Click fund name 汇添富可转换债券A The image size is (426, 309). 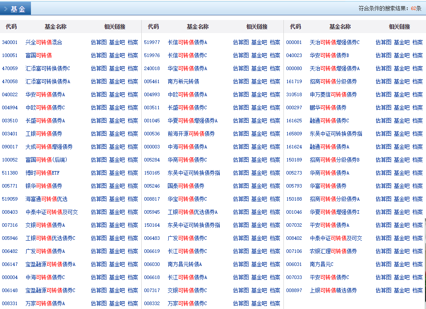48,81
